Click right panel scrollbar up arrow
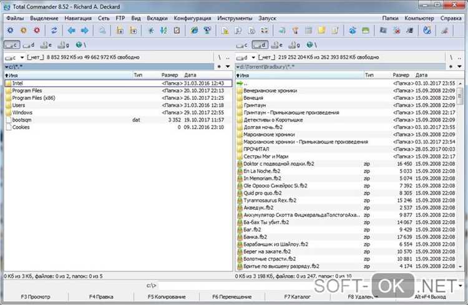The width and height of the screenshot is (468, 305). [460, 83]
